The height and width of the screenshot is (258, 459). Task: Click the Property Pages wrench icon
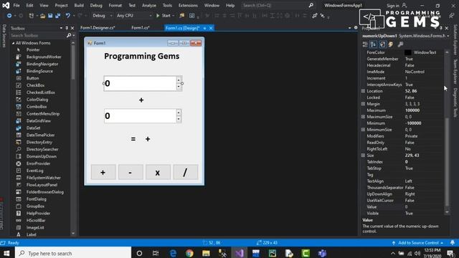pos(400,44)
